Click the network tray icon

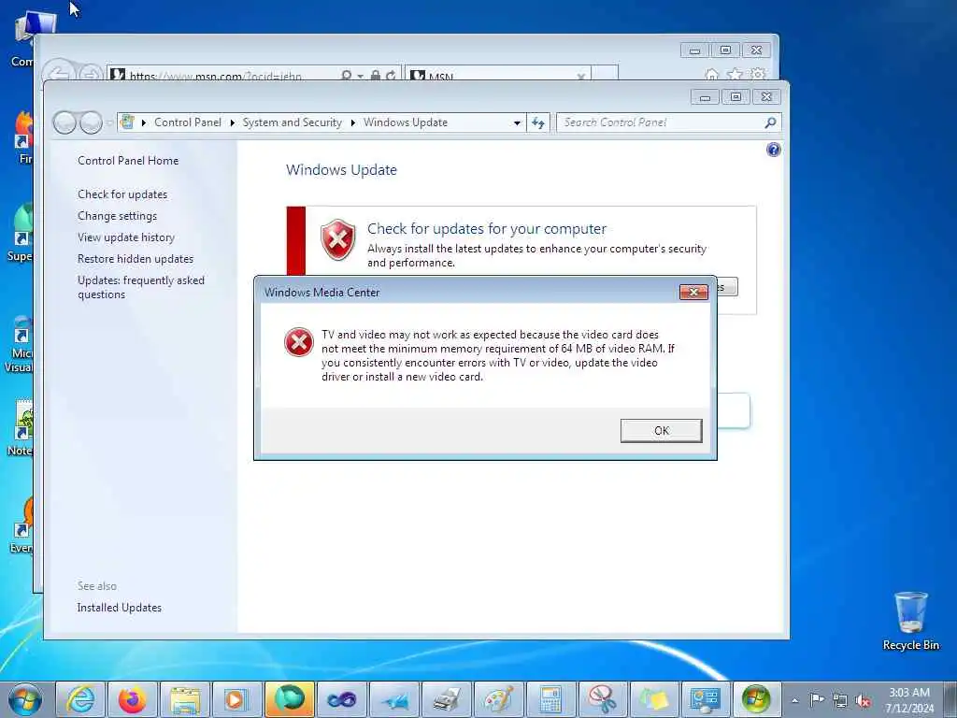(x=840, y=700)
